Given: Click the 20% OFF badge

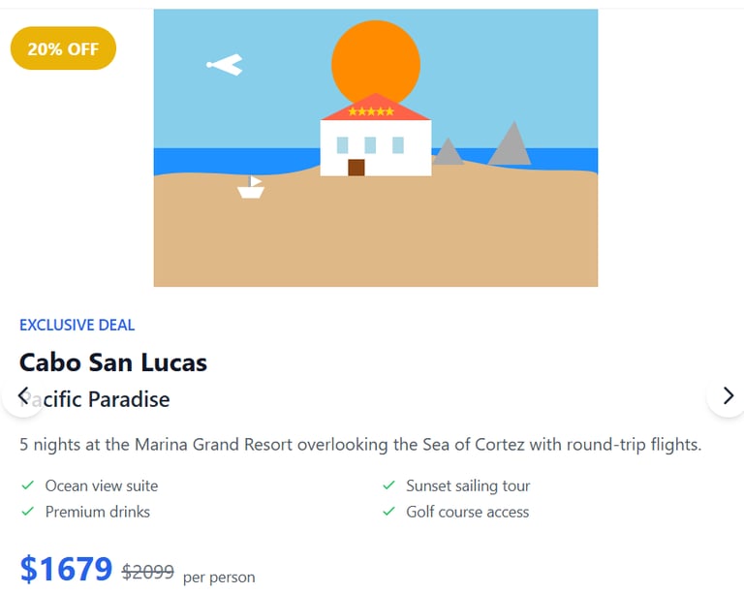Looking at the screenshot, I should click(63, 48).
